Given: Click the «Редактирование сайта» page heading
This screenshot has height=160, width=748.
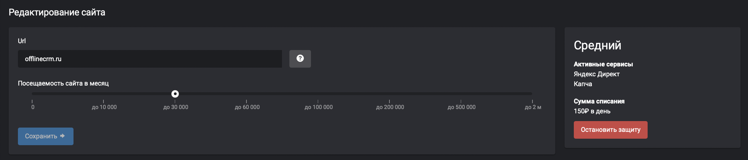Looking at the screenshot, I should (57, 12).
